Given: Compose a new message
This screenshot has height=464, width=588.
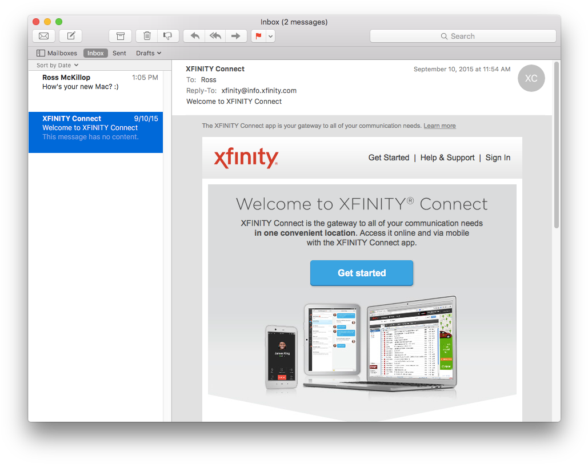Looking at the screenshot, I should (x=70, y=35).
